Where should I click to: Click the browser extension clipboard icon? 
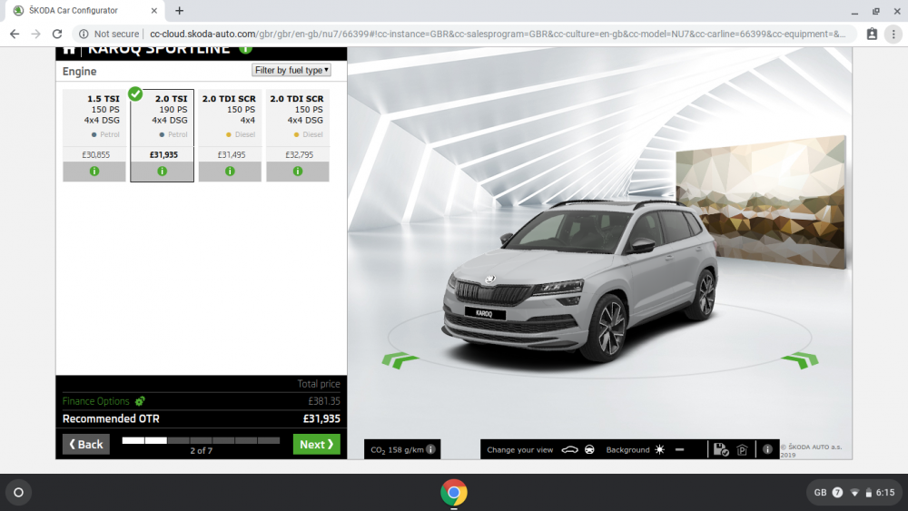872,34
